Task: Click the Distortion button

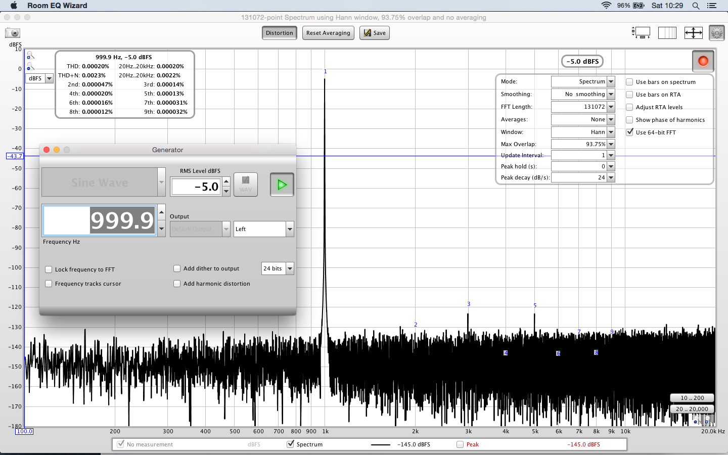Action: 280,33
